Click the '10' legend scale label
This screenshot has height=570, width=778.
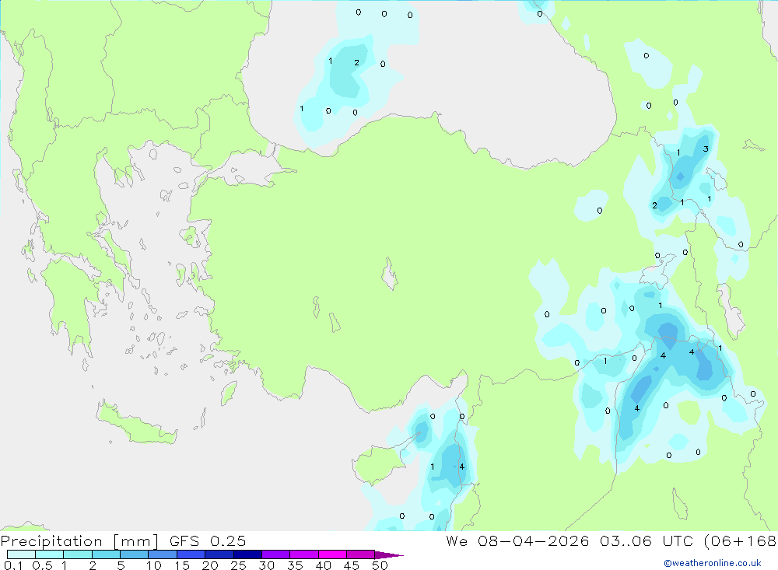coord(154,565)
